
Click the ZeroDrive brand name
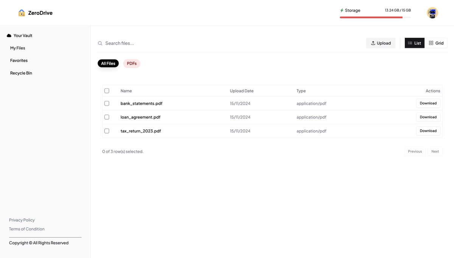(40, 13)
